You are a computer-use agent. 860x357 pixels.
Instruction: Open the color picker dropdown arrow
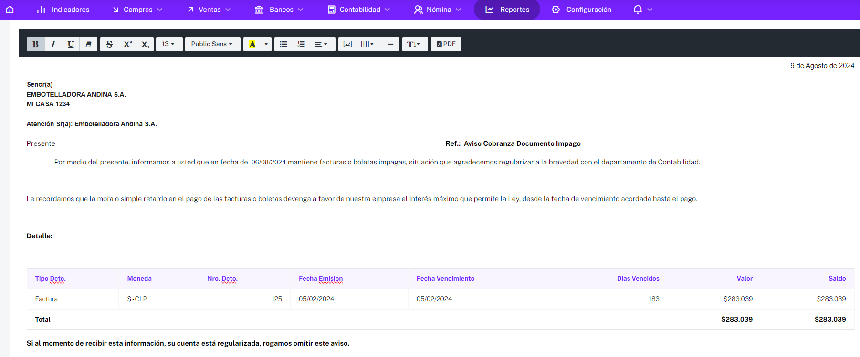point(266,44)
